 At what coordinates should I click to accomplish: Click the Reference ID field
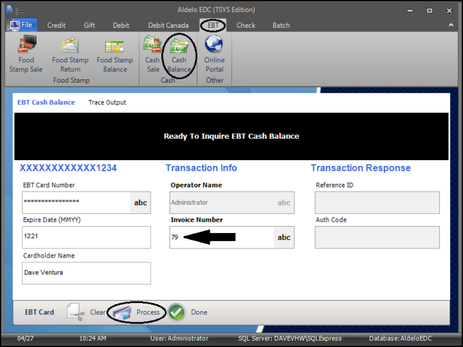(x=377, y=202)
